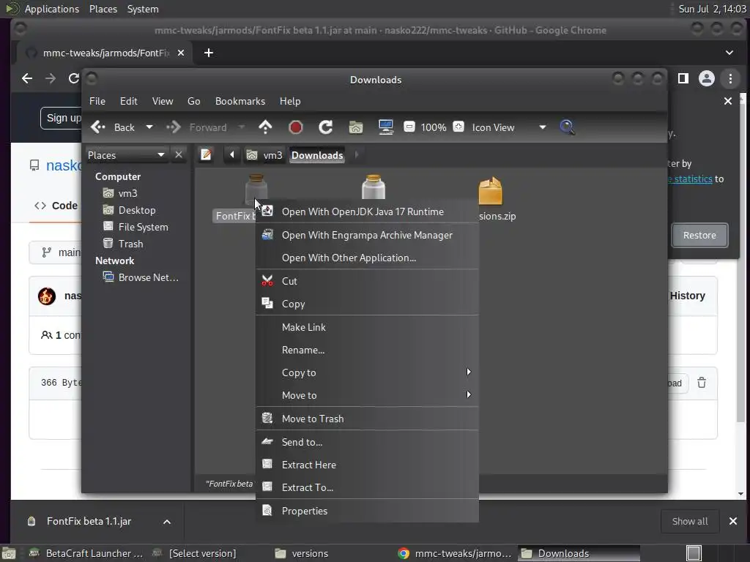Open the Applications menu in top panel
Viewport: 750px width, 562px height.
click(52, 9)
